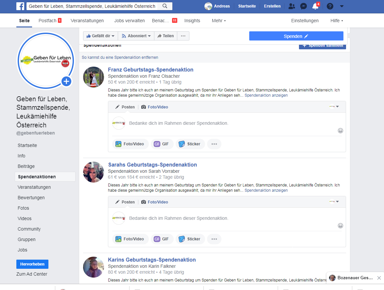This screenshot has height=290, width=384.
Task: Click plus icon on page profile picture
Action: 66,81
